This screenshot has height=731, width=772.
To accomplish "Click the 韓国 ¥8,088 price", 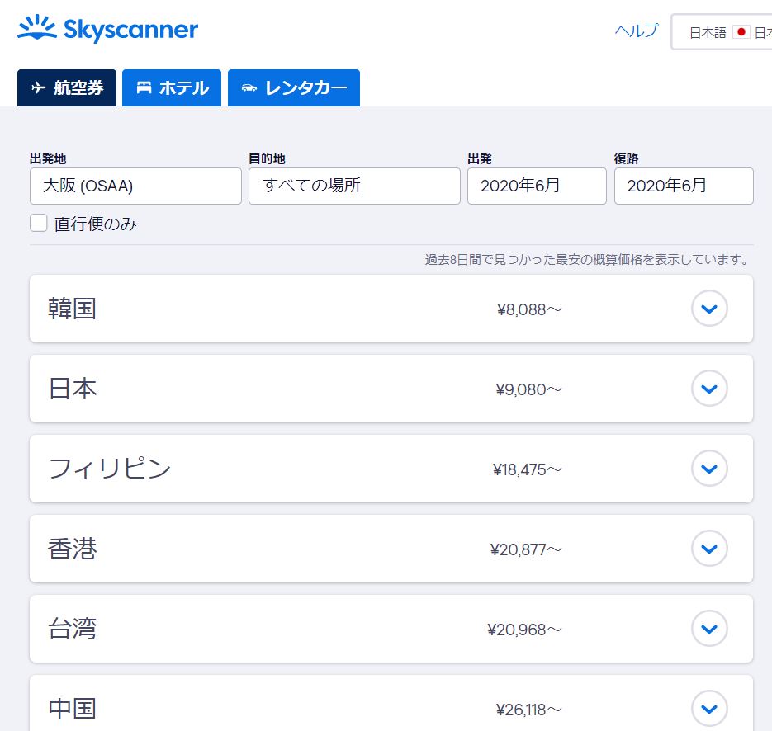I will (529, 309).
